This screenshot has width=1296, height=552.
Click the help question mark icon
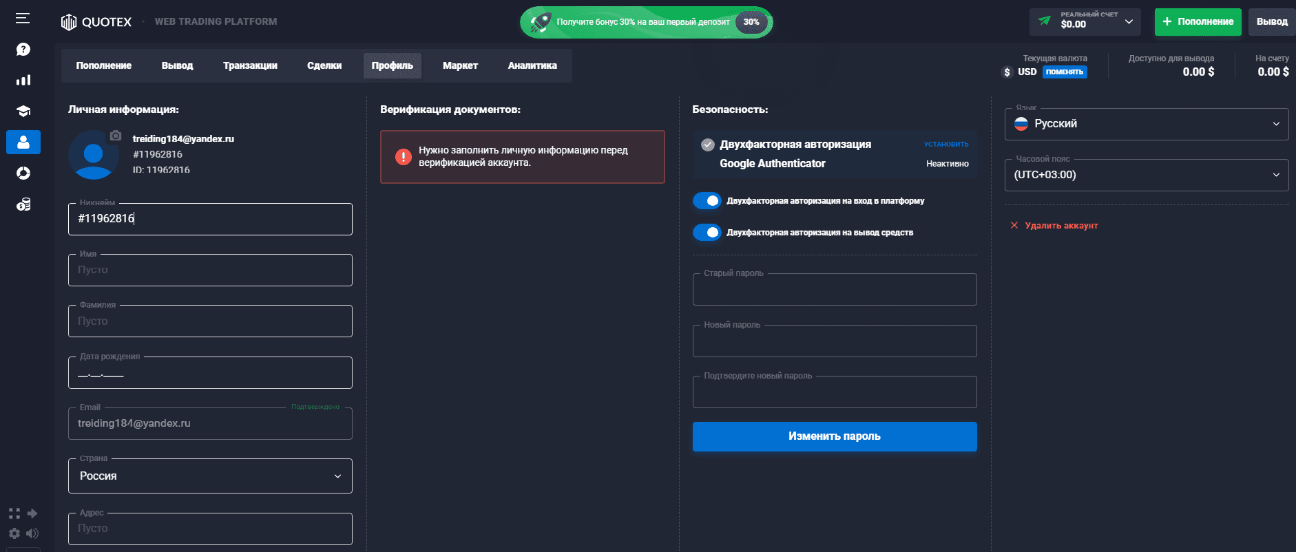tap(23, 50)
